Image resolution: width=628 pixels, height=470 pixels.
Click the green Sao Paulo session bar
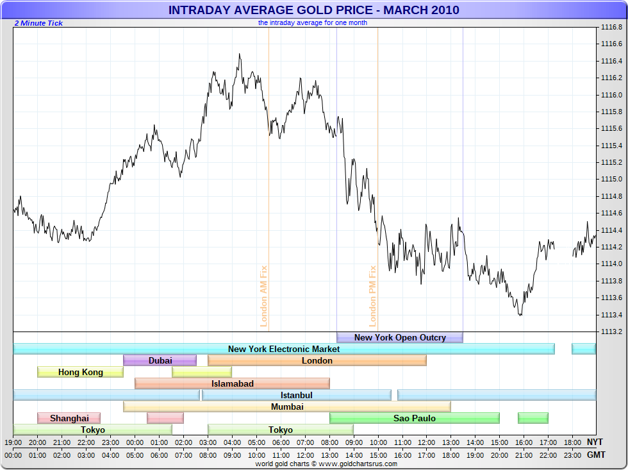click(x=415, y=418)
